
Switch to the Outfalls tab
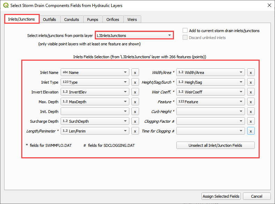coord(49,20)
